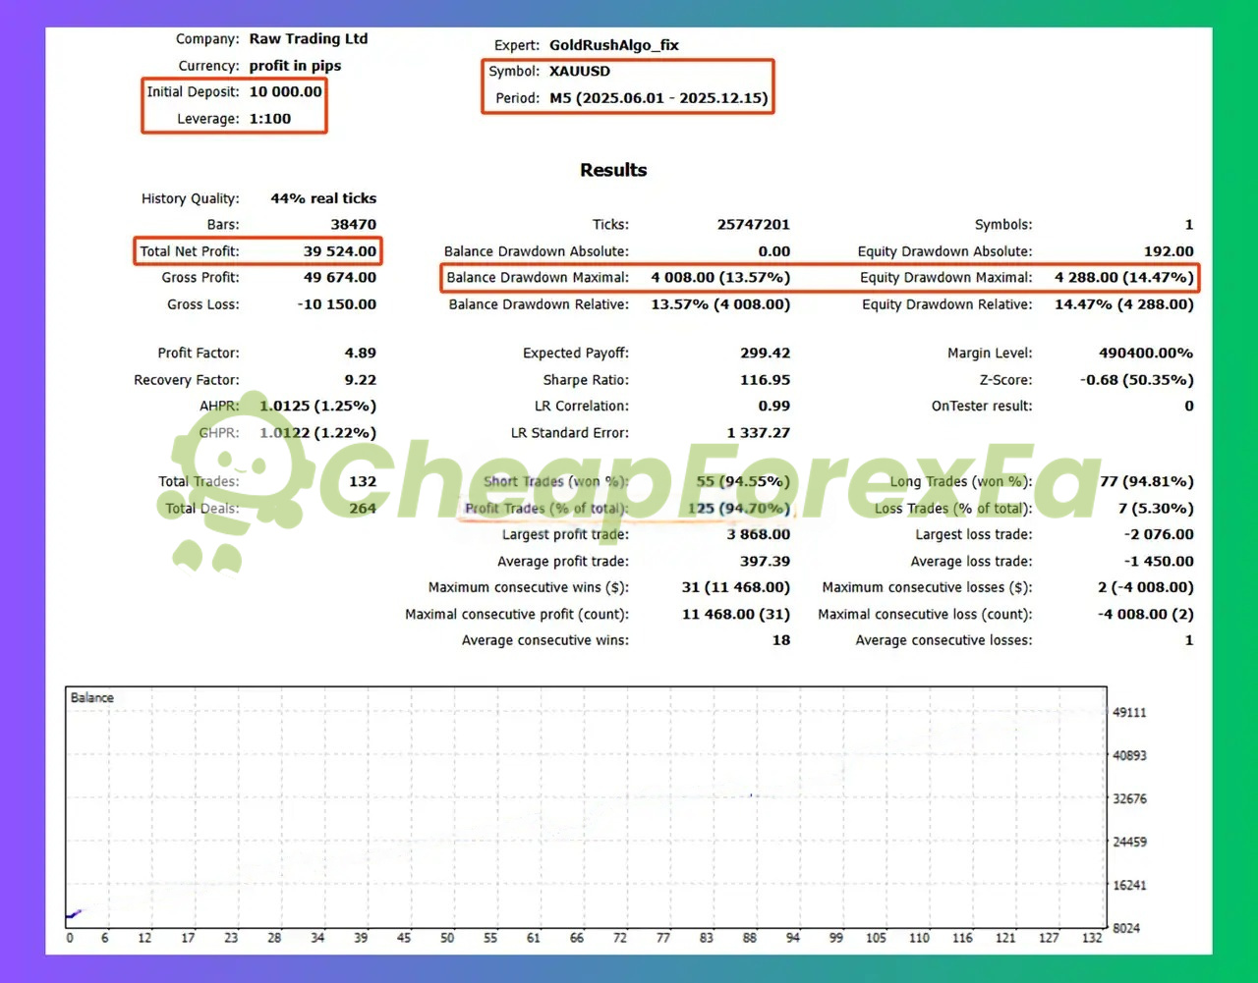Select Balance Drawdown Relative 13.57% (4 008.00)

pyautogui.click(x=720, y=304)
